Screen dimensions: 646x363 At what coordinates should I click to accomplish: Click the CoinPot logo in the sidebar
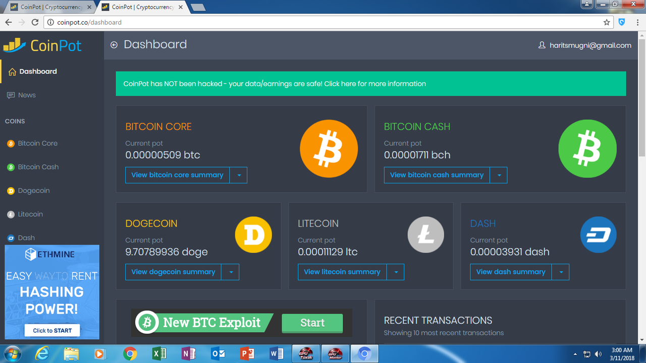coord(42,45)
